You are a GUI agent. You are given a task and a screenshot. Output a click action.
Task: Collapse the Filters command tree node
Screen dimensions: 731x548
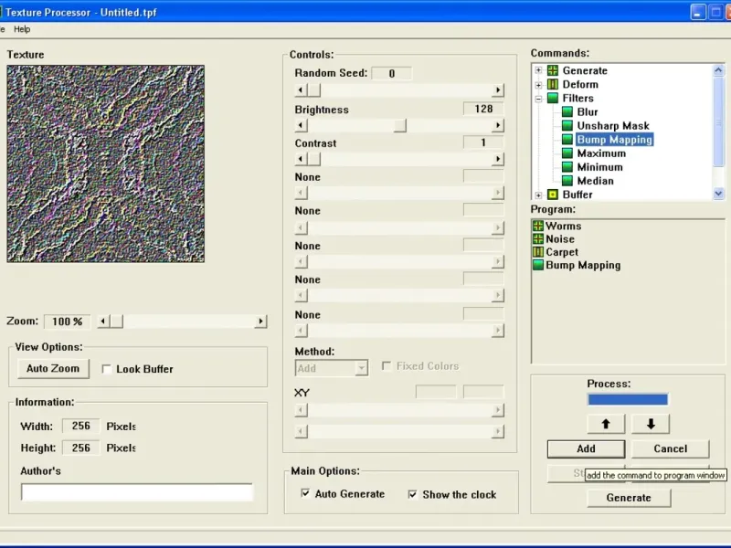[x=539, y=98]
